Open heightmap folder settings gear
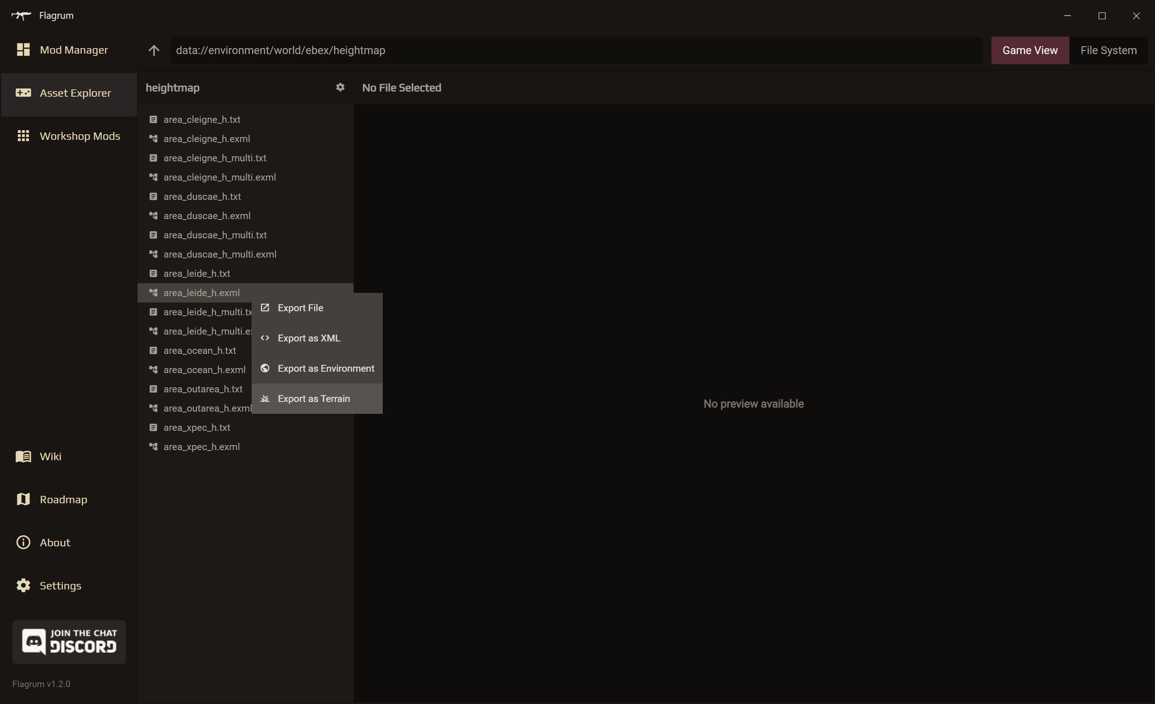This screenshot has height=704, width=1155. point(340,87)
